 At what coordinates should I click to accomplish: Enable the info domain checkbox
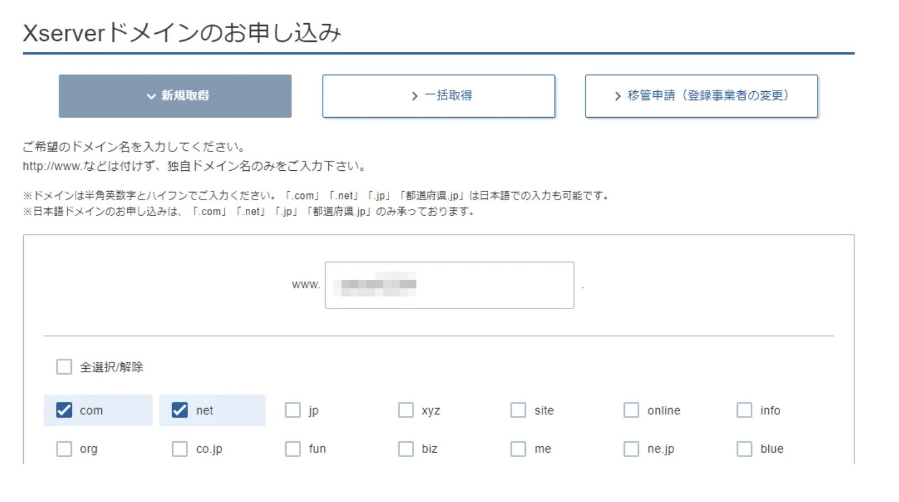(x=745, y=410)
